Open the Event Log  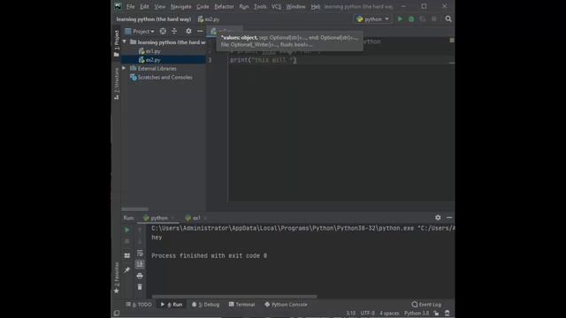click(x=426, y=305)
